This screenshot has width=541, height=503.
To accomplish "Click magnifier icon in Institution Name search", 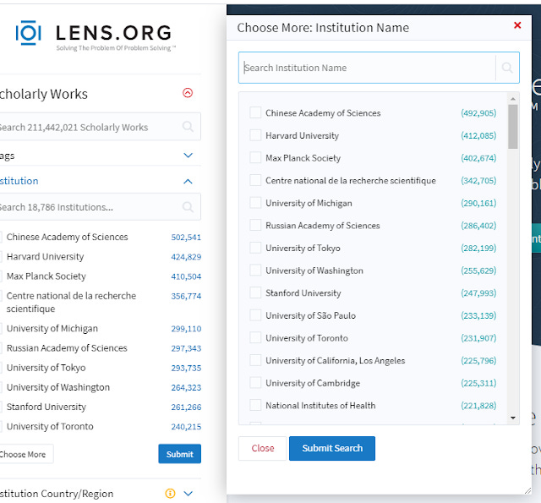I will pyautogui.click(x=507, y=68).
